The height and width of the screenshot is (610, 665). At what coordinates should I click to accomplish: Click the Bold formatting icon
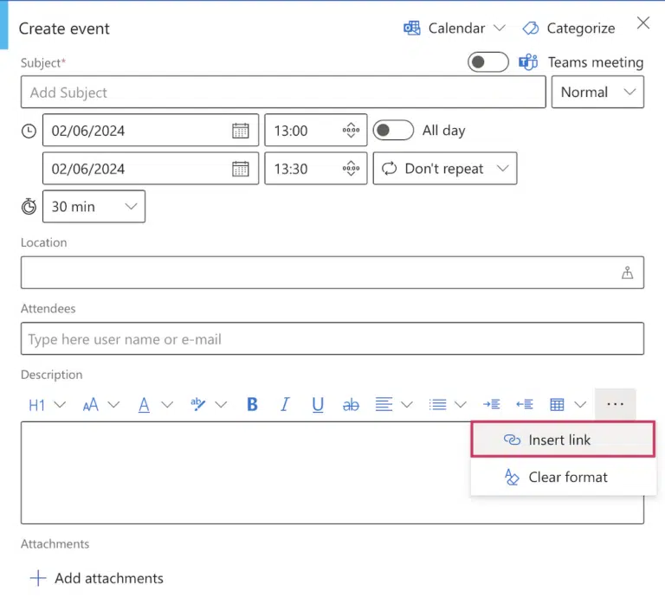[x=252, y=404]
